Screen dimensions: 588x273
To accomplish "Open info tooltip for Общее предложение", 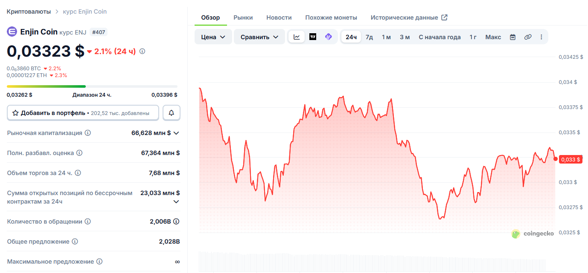I will click(75, 241).
